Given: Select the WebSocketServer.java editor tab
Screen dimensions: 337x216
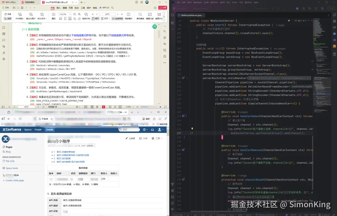Looking at the screenshot, I should pos(191,15).
